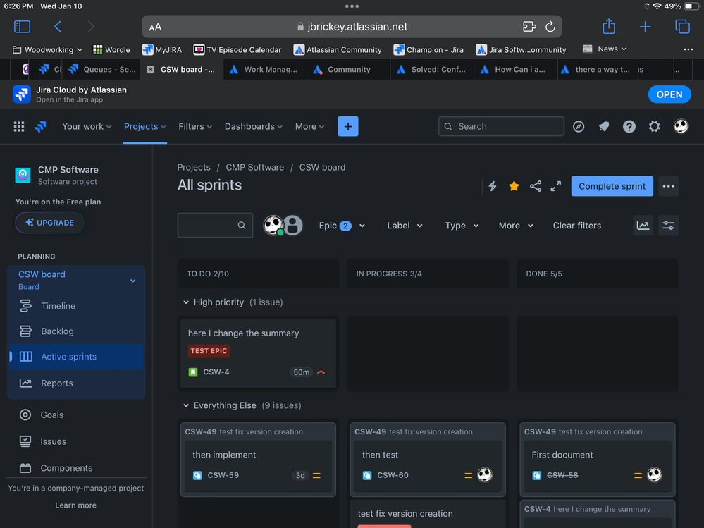Click the CSW-59 issue type icon

click(x=197, y=475)
